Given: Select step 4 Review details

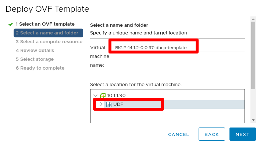Looking at the screenshot, I should click(35, 50).
